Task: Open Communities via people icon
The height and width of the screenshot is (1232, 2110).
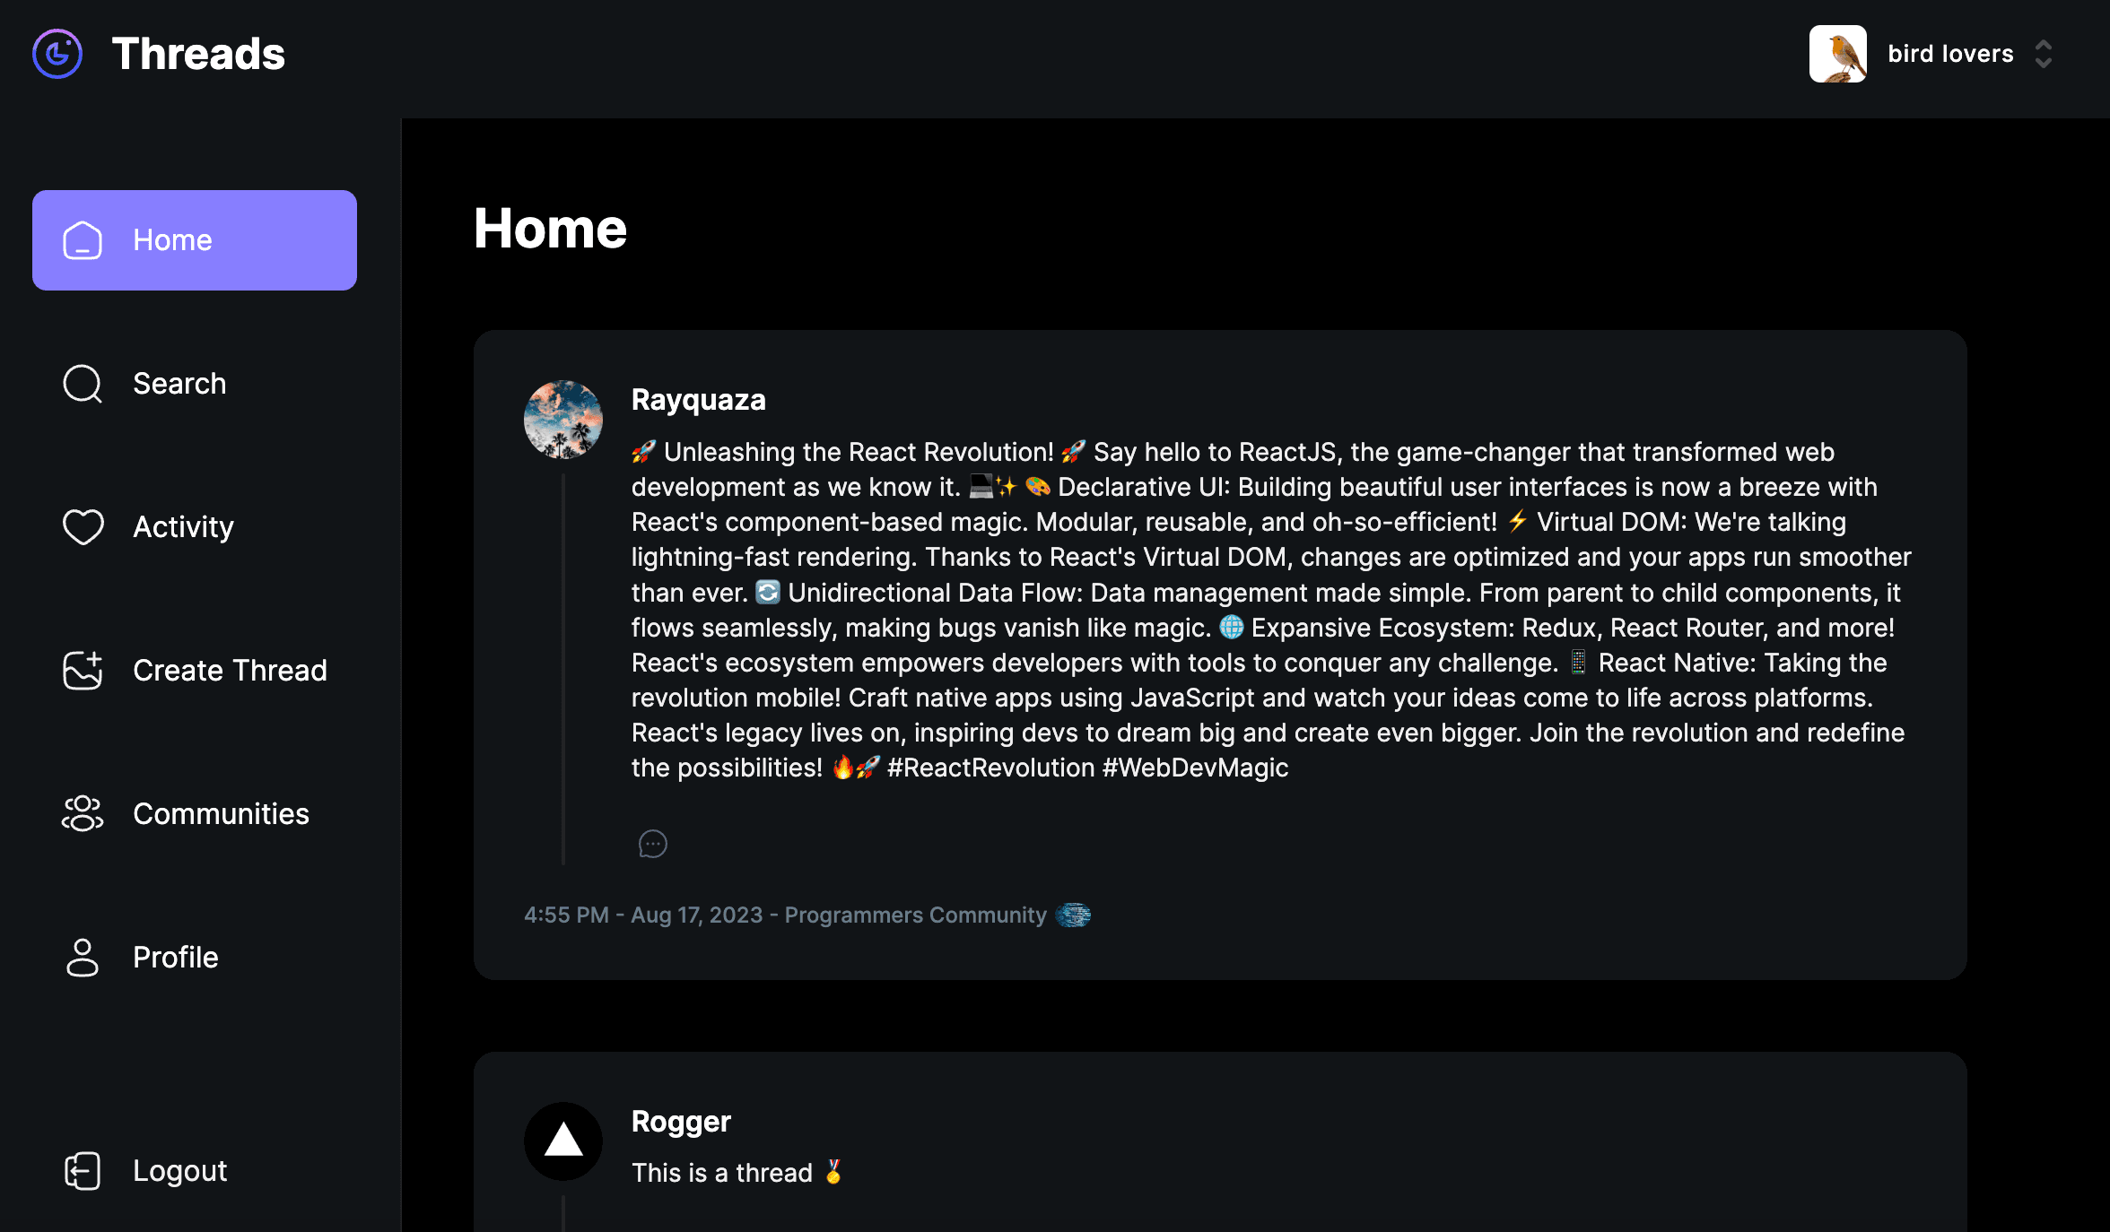Action: (83, 814)
